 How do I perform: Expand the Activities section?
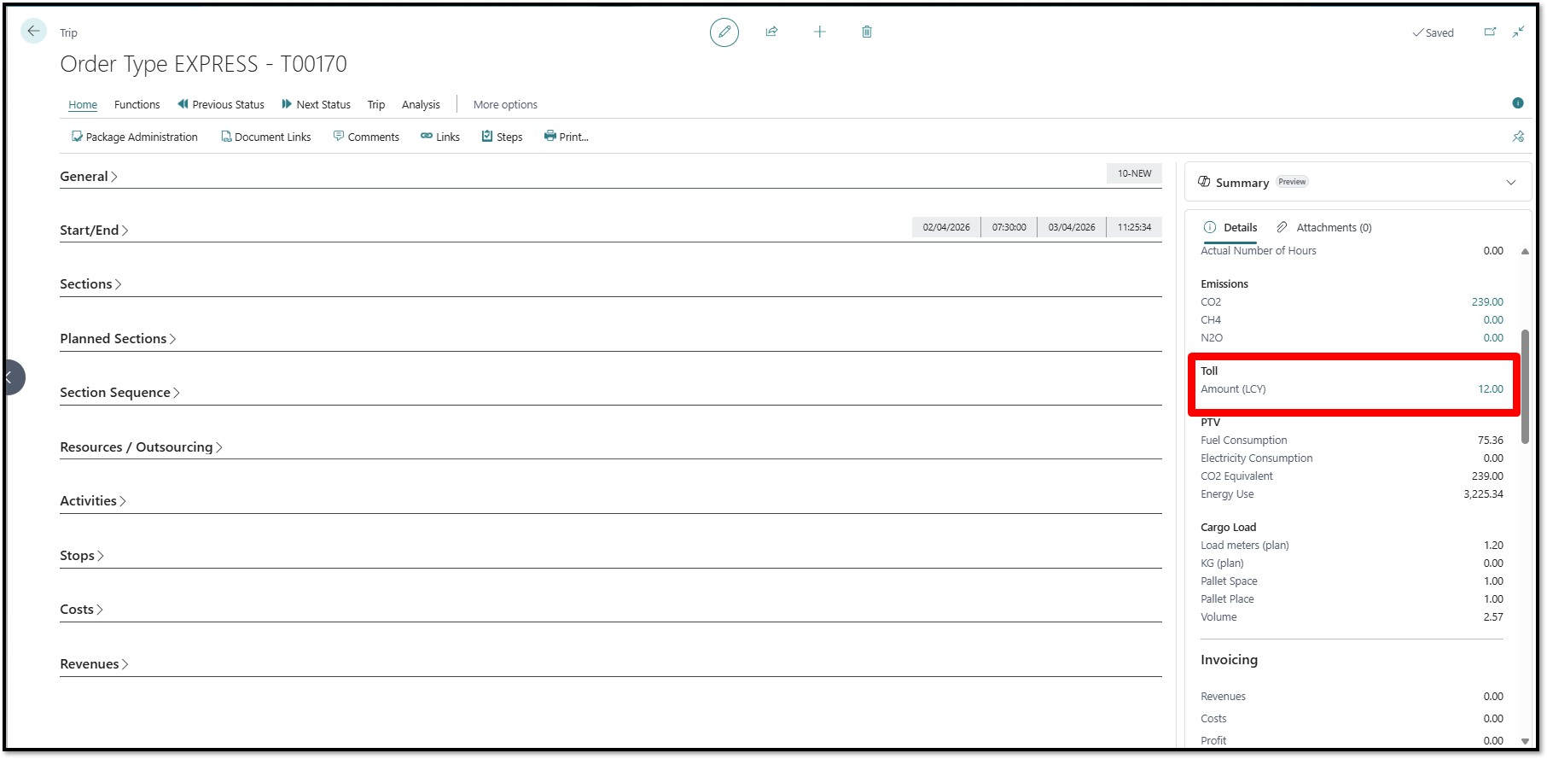click(93, 501)
